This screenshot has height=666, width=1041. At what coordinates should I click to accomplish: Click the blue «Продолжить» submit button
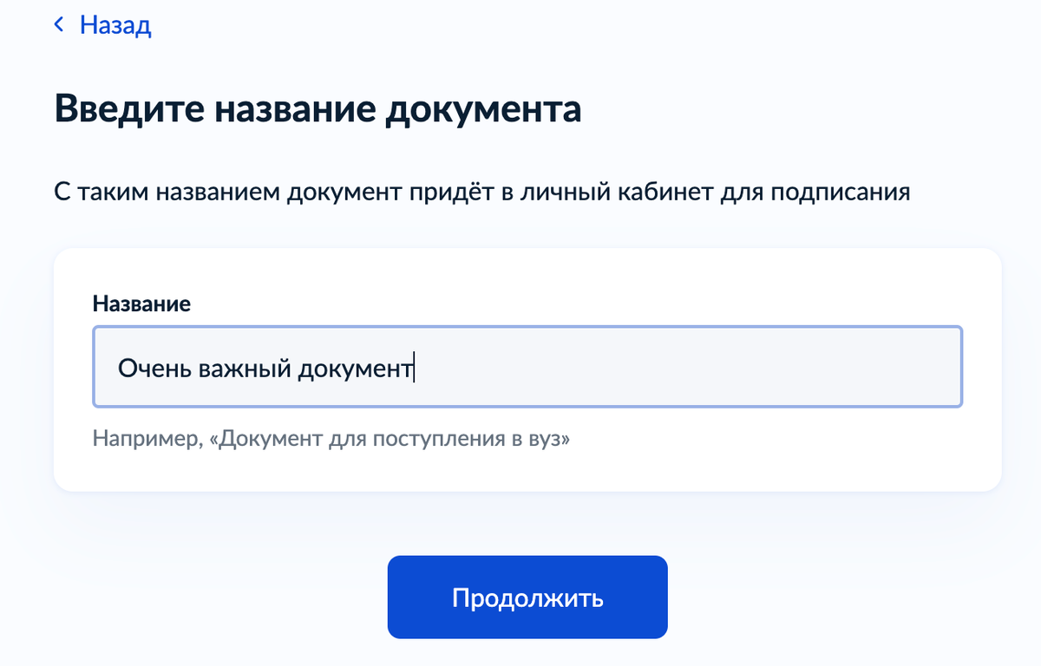[527, 597]
